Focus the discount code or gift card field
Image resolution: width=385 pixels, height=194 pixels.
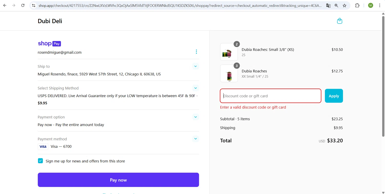(x=271, y=96)
